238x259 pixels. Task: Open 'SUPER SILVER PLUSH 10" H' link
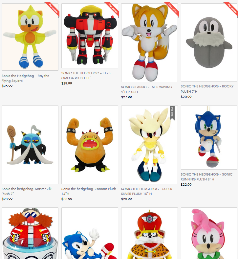147,191
